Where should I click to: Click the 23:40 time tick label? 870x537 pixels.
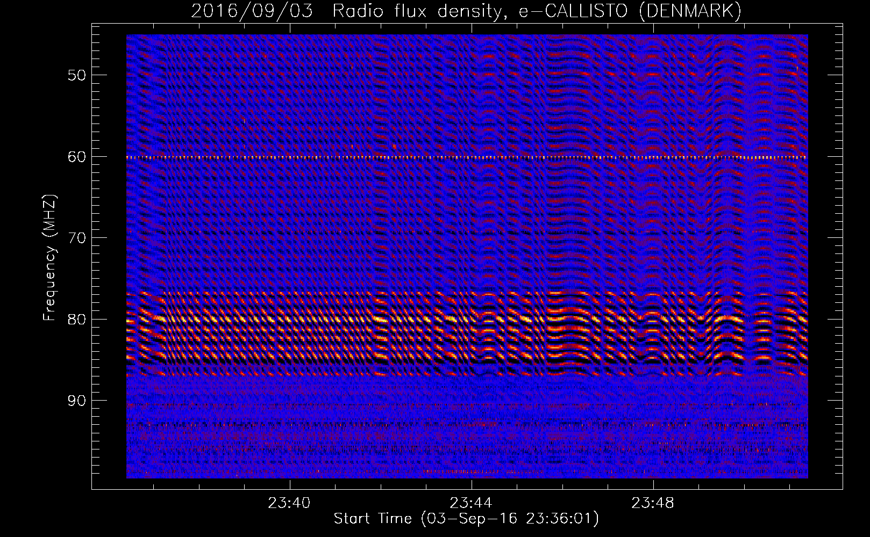pyautogui.click(x=289, y=503)
